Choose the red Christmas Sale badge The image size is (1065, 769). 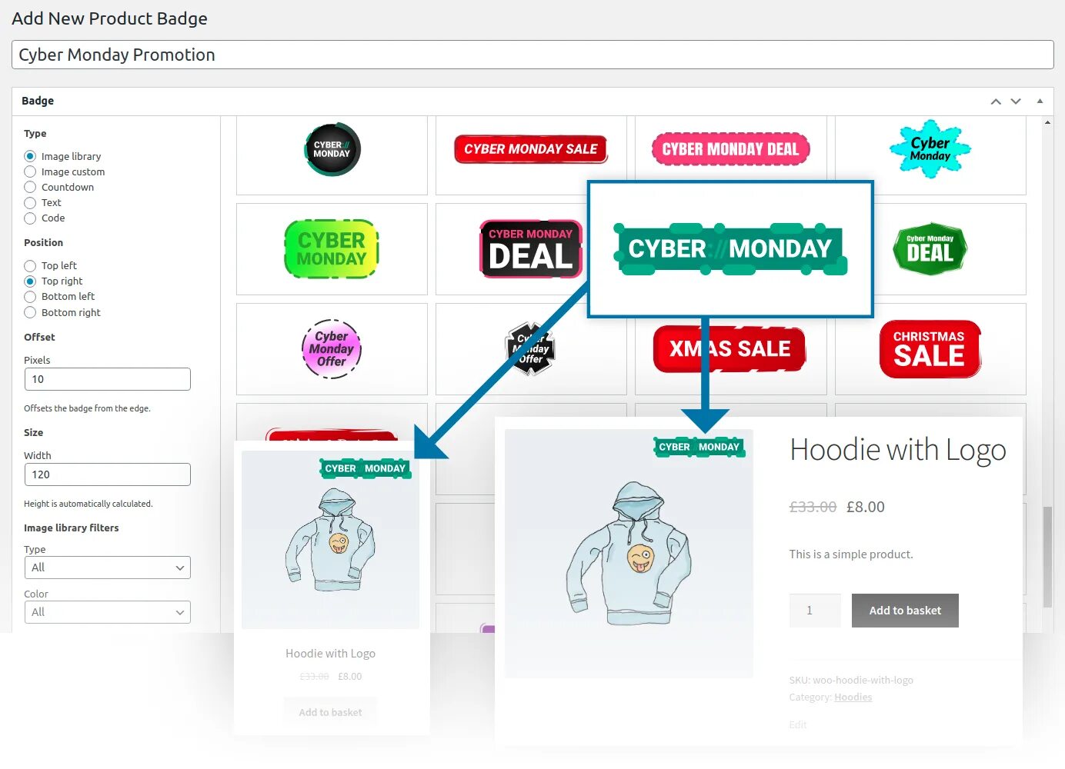(x=930, y=349)
